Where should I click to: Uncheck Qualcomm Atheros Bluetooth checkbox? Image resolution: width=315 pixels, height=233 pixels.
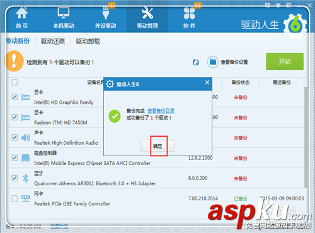click(14, 178)
